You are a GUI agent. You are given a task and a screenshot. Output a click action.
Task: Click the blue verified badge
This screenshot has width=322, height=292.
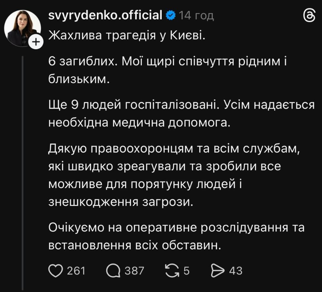[171, 15]
